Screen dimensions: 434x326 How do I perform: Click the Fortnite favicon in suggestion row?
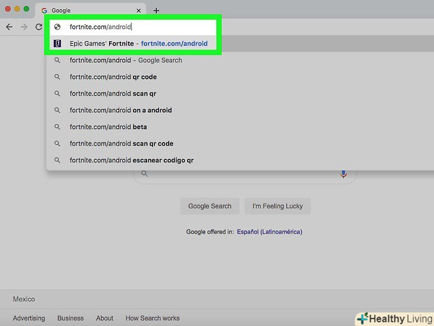(57, 43)
